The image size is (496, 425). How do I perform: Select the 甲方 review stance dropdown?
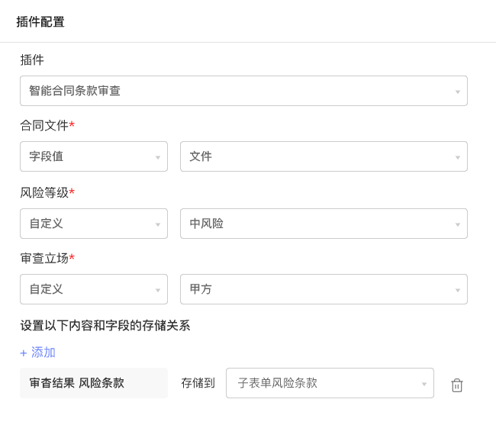click(x=323, y=289)
